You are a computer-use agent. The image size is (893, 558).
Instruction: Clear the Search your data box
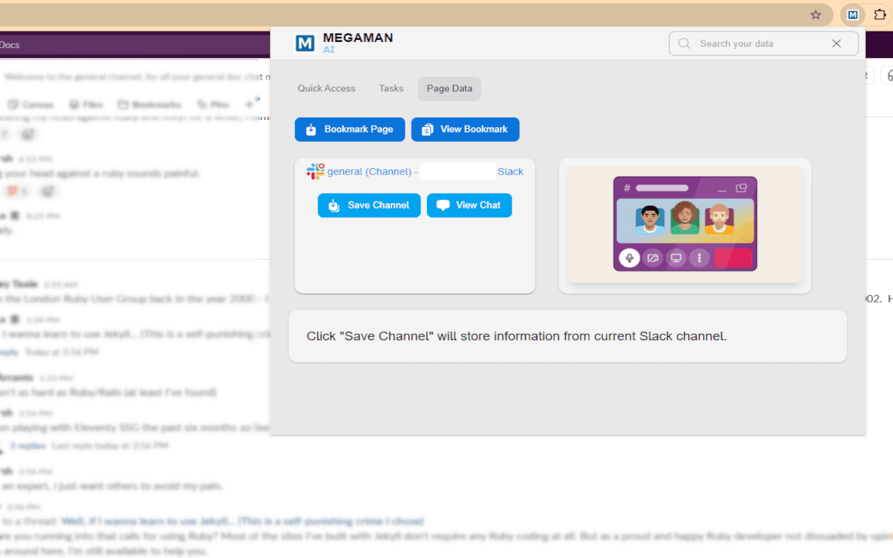click(x=836, y=43)
